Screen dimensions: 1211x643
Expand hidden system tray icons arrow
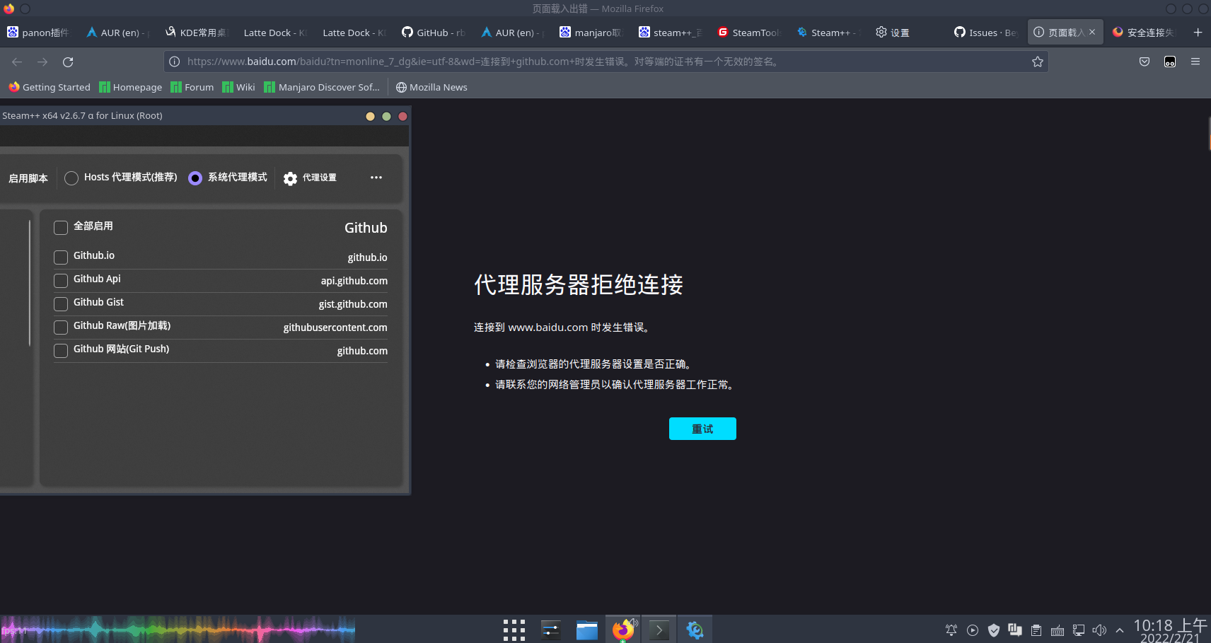point(1119,630)
